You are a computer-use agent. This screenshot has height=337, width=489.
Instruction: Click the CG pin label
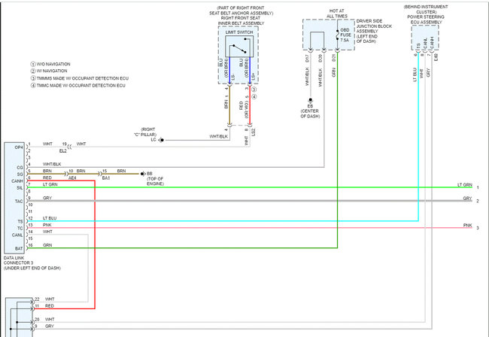tap(20, 168)
